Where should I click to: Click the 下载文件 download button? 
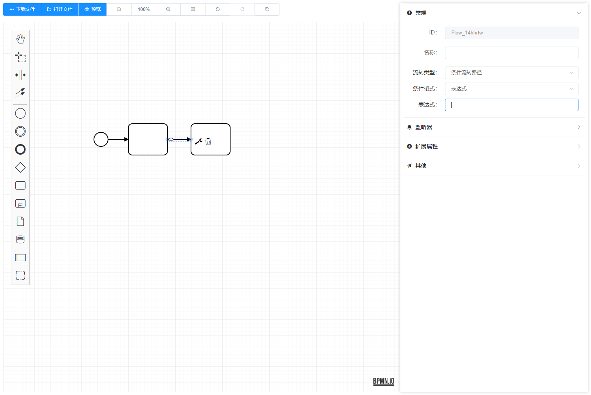coord(22,9)
